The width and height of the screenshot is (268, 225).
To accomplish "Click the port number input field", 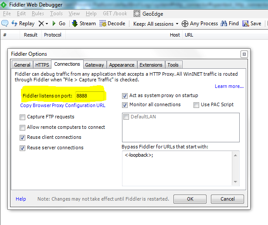I will click(90, 96).
